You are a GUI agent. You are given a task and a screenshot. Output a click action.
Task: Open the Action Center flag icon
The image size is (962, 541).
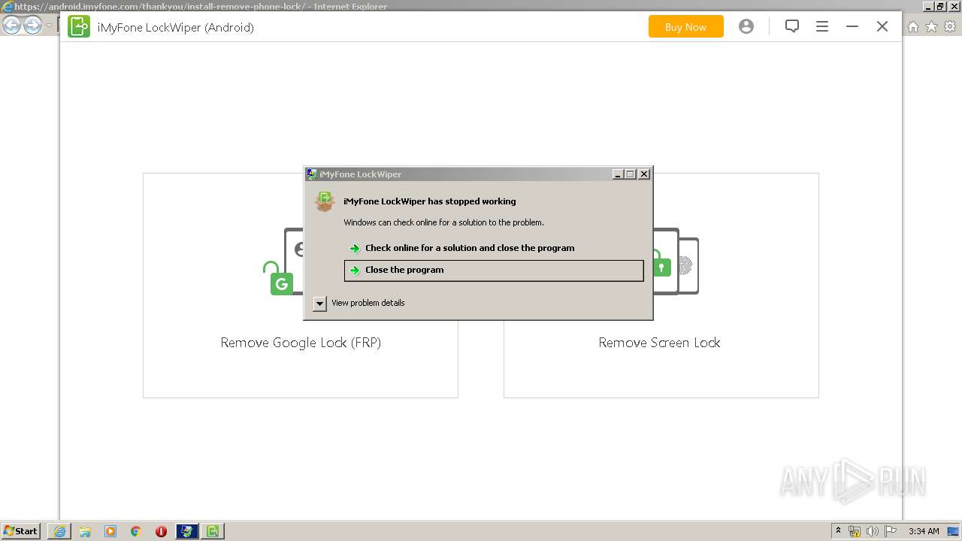point(891,531)
